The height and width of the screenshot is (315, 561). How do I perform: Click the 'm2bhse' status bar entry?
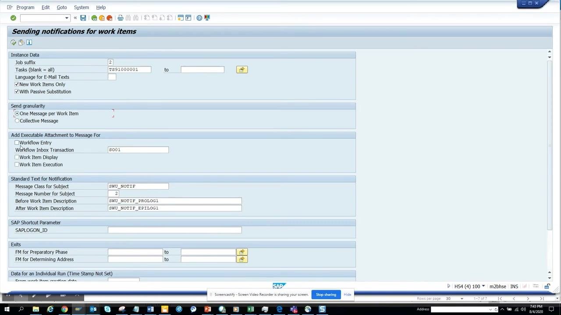point(497,287)
